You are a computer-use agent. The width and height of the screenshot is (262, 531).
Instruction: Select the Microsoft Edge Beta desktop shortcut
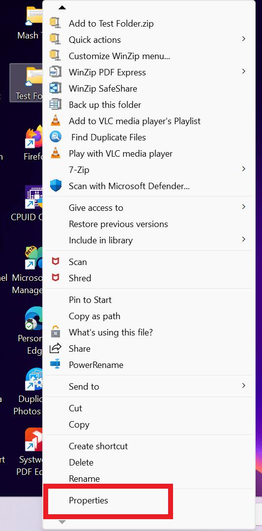pyautogui.click(x=27, y=270)
